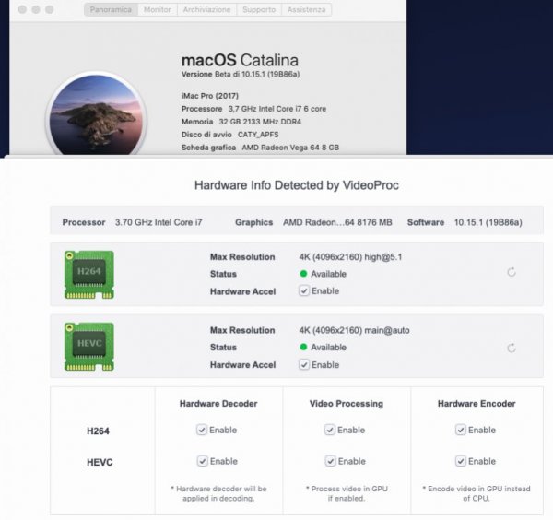Switch to the Monitor tab

[x=157, y=9]
